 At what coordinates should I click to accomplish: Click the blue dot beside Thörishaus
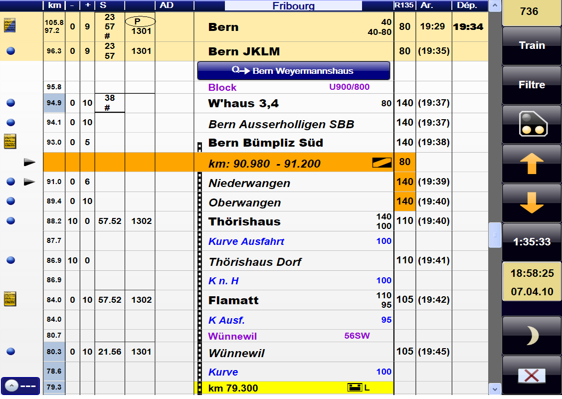pyautogui.click(x=11, y=221)
